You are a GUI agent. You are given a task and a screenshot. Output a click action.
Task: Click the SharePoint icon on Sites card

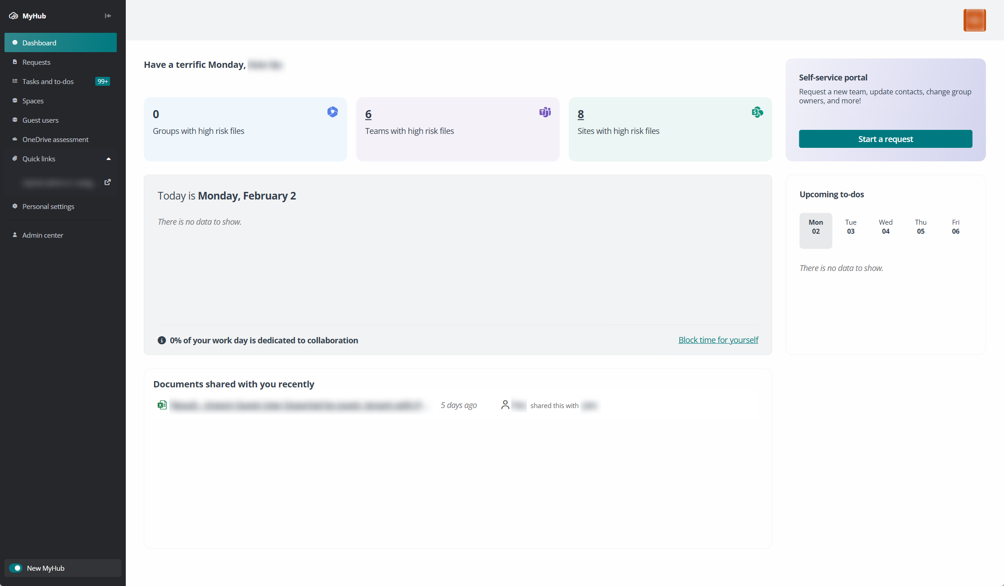point(757,112)
